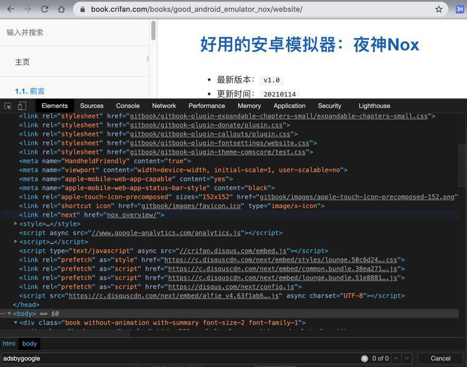Open the gitbook/images/favicon.ico link
The height and width of the screenshot is (367, 467).
[x=191, y=206]
